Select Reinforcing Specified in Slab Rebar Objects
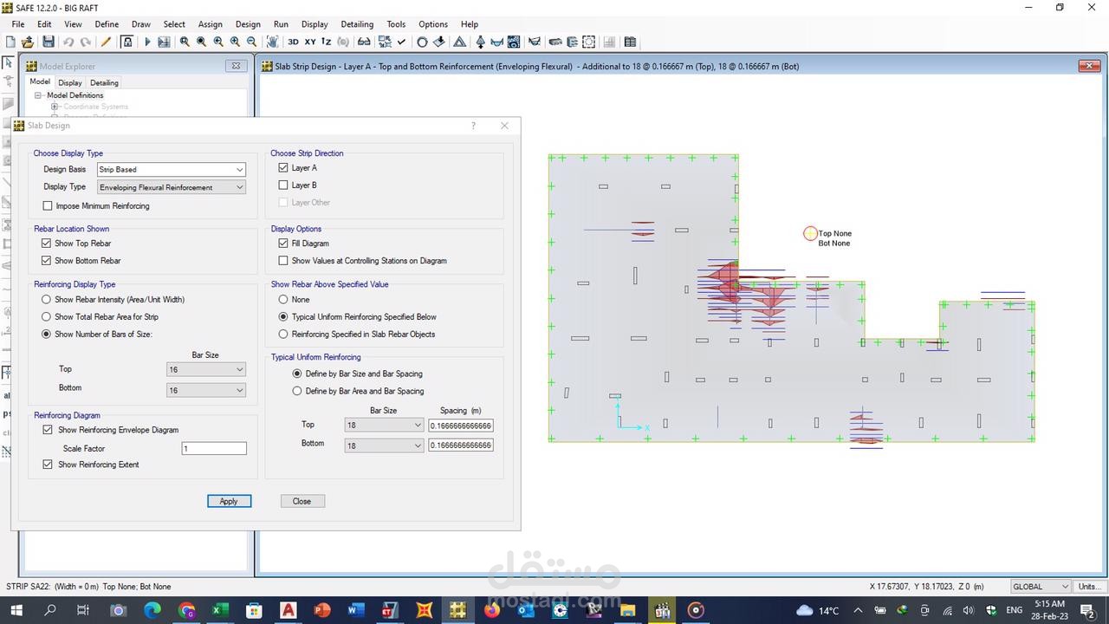 pos(283,335)
